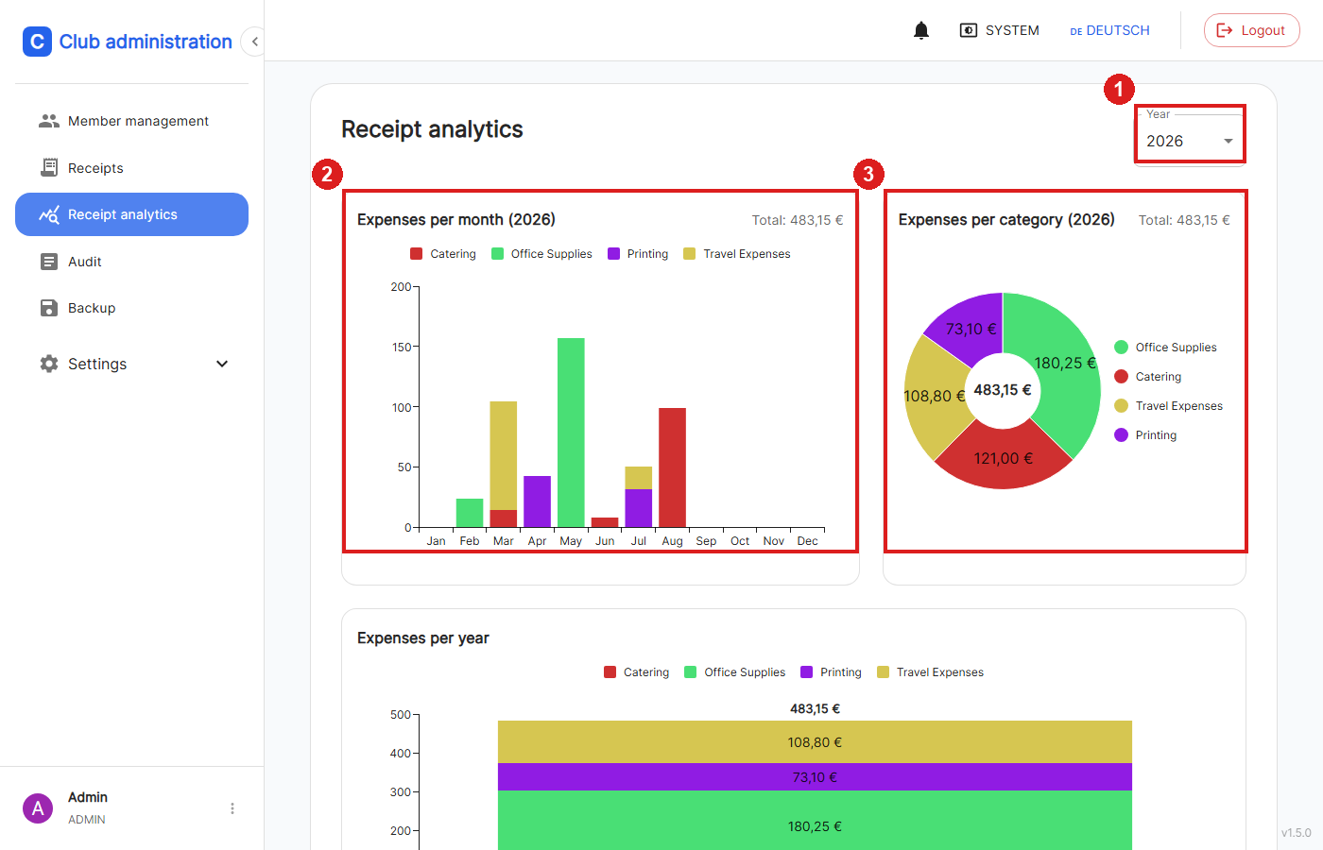This screenshot has height=850, width=1323.
Task: Toggle Office Supplies in yearly chart legend
Action: pos(735,672)
